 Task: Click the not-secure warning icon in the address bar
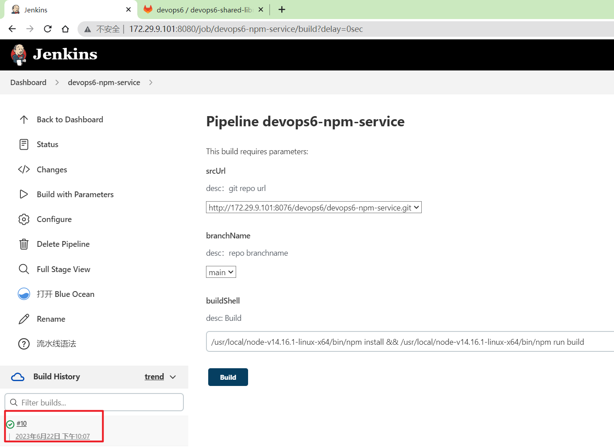pyautogui.click(x=88, y=29)
